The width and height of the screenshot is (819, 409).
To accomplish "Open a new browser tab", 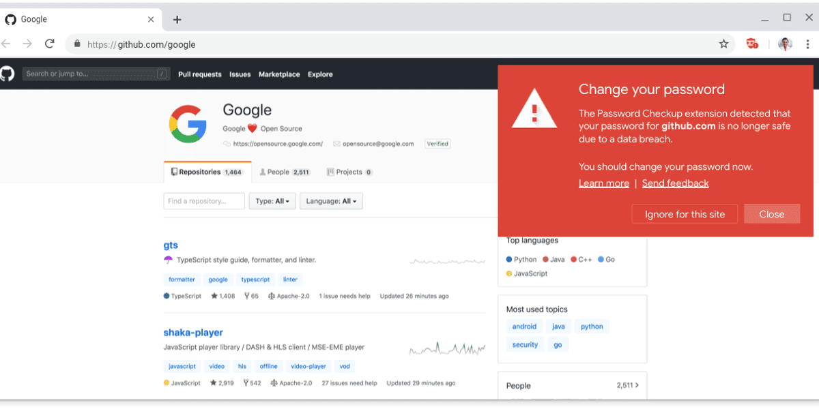I will click(x=177, y=20).
